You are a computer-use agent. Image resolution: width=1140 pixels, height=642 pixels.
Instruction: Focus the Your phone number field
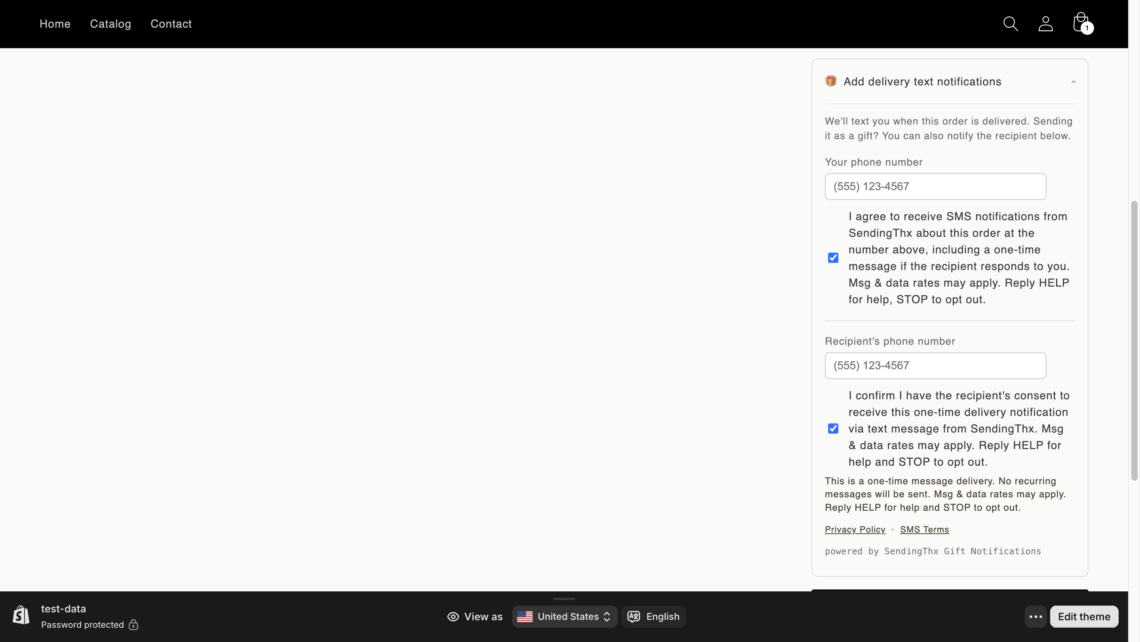coord(935,187)
